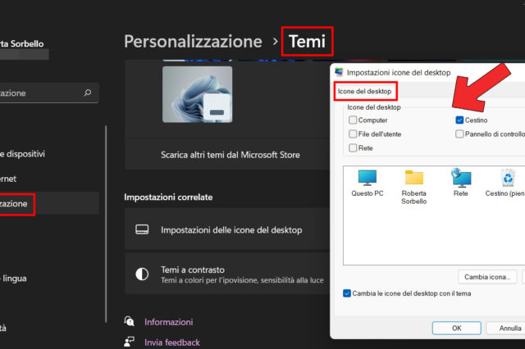Click the Invia feedback person icon
This screenshot has height=349, width=525.
129,342
